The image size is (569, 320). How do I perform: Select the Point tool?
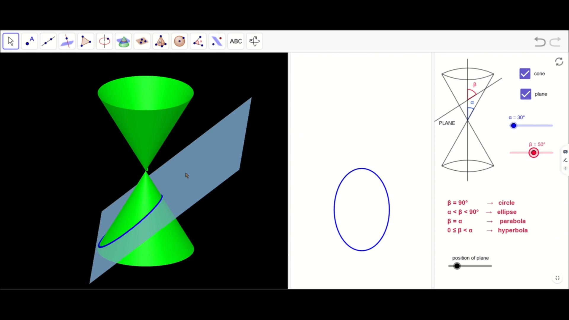(x=30, y=41)
